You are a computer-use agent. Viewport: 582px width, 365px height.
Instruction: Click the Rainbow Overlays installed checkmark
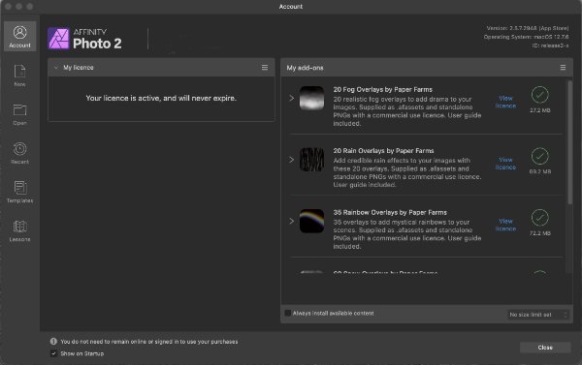540,218
